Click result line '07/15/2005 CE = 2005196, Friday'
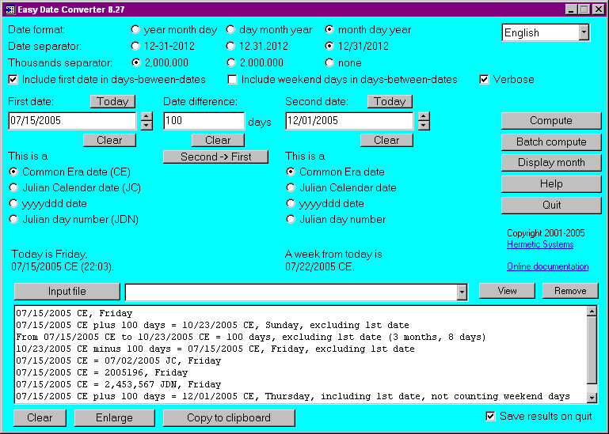Image resolution: width=609 pixels, height=434 pixels. point(101,372)
